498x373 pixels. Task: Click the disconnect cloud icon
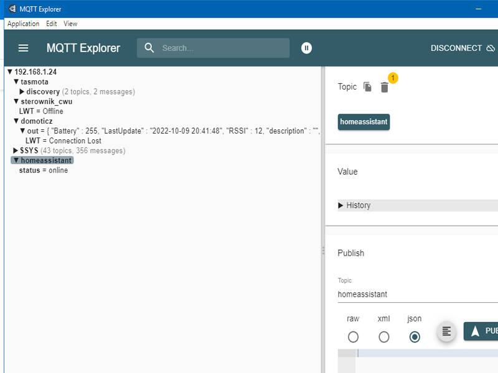[491, 48]
